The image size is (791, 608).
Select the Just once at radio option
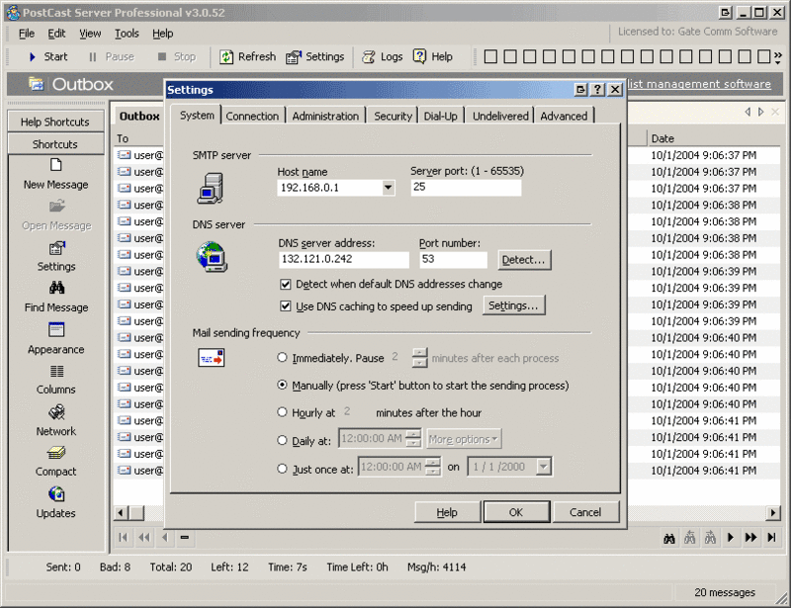pos(283,469)
